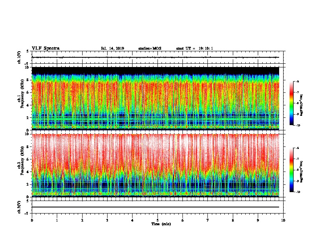Click the 'VLF Spectra' plot title

tap(46, 48)
